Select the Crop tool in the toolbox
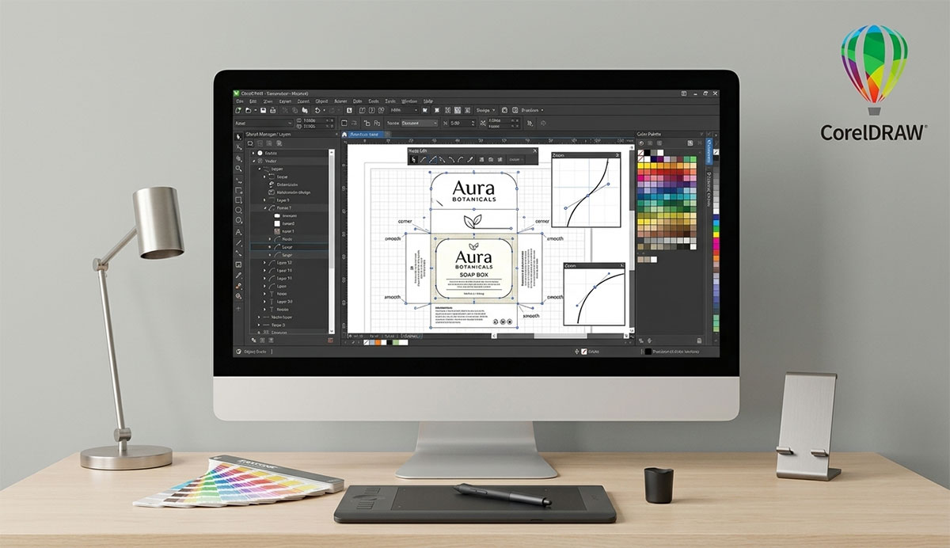 238,158
